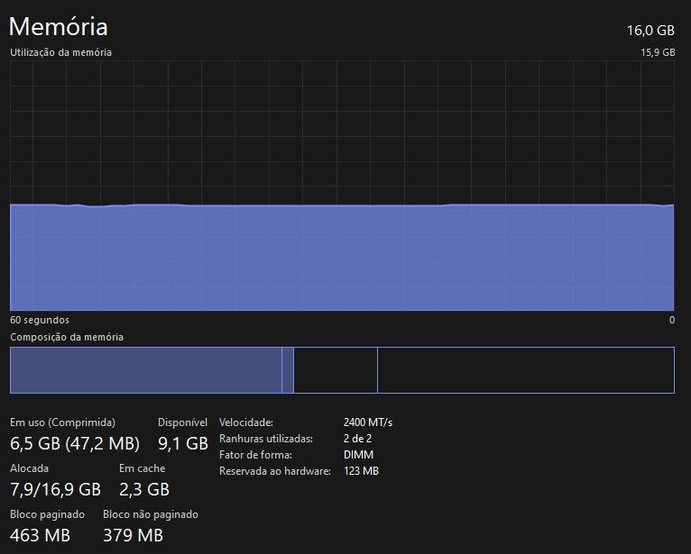
Task: Select the 463 MB value
Action: point(40,535)
